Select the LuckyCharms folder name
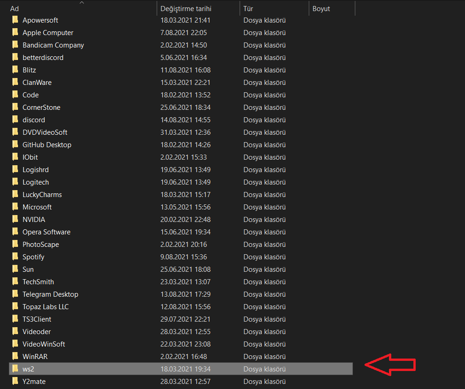 [x=42, y=195]
